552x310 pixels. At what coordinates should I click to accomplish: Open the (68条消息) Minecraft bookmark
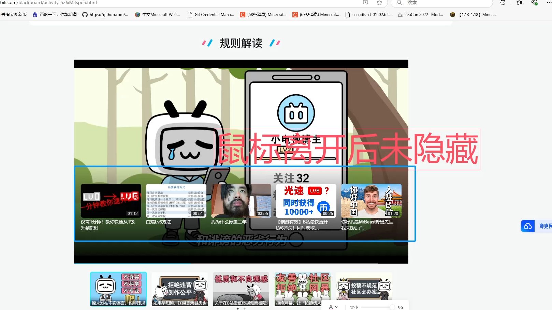click(263, 15)
